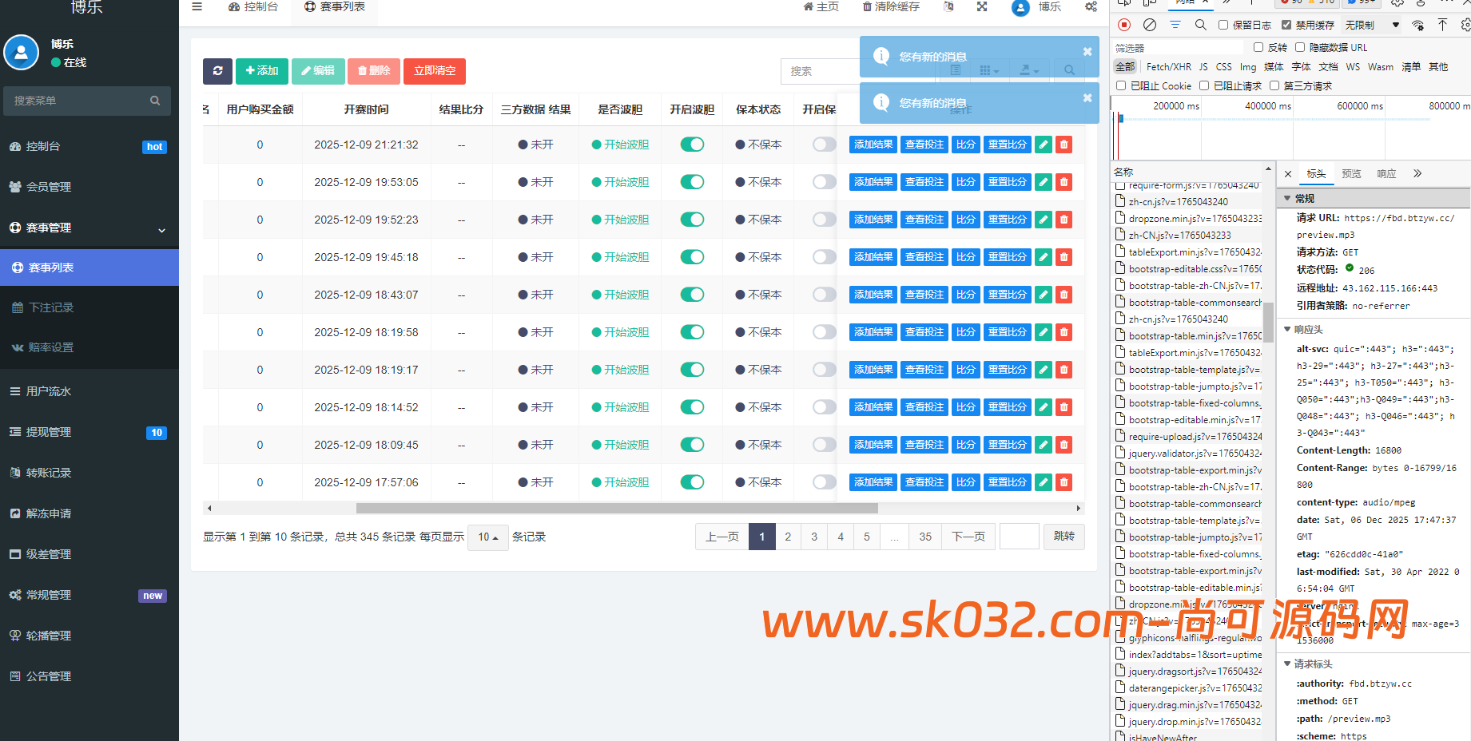Click the red trash delete icon on first row
This screenshot has width=1471, height=741.
[x=1063, y=145]
